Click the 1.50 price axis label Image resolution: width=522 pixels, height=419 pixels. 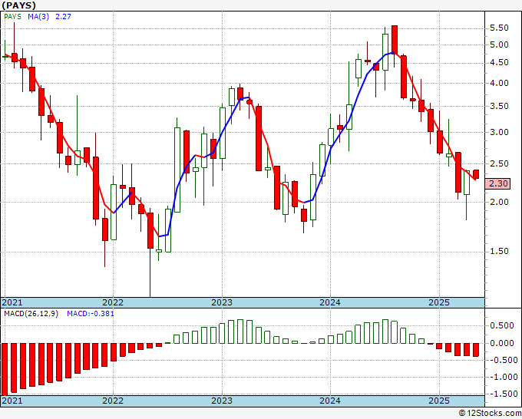click(499, 252)
